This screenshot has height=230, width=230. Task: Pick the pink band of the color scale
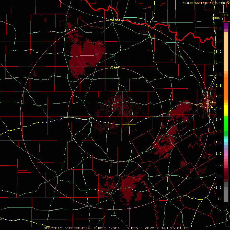click(x=226, y=155)
